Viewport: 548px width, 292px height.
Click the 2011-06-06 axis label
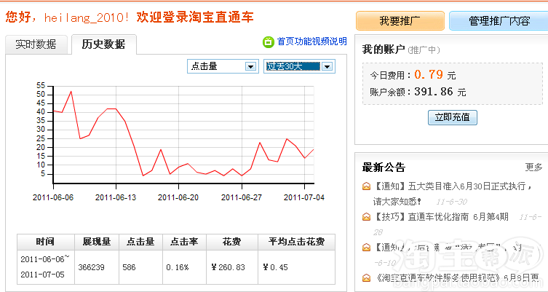[53, 197]
